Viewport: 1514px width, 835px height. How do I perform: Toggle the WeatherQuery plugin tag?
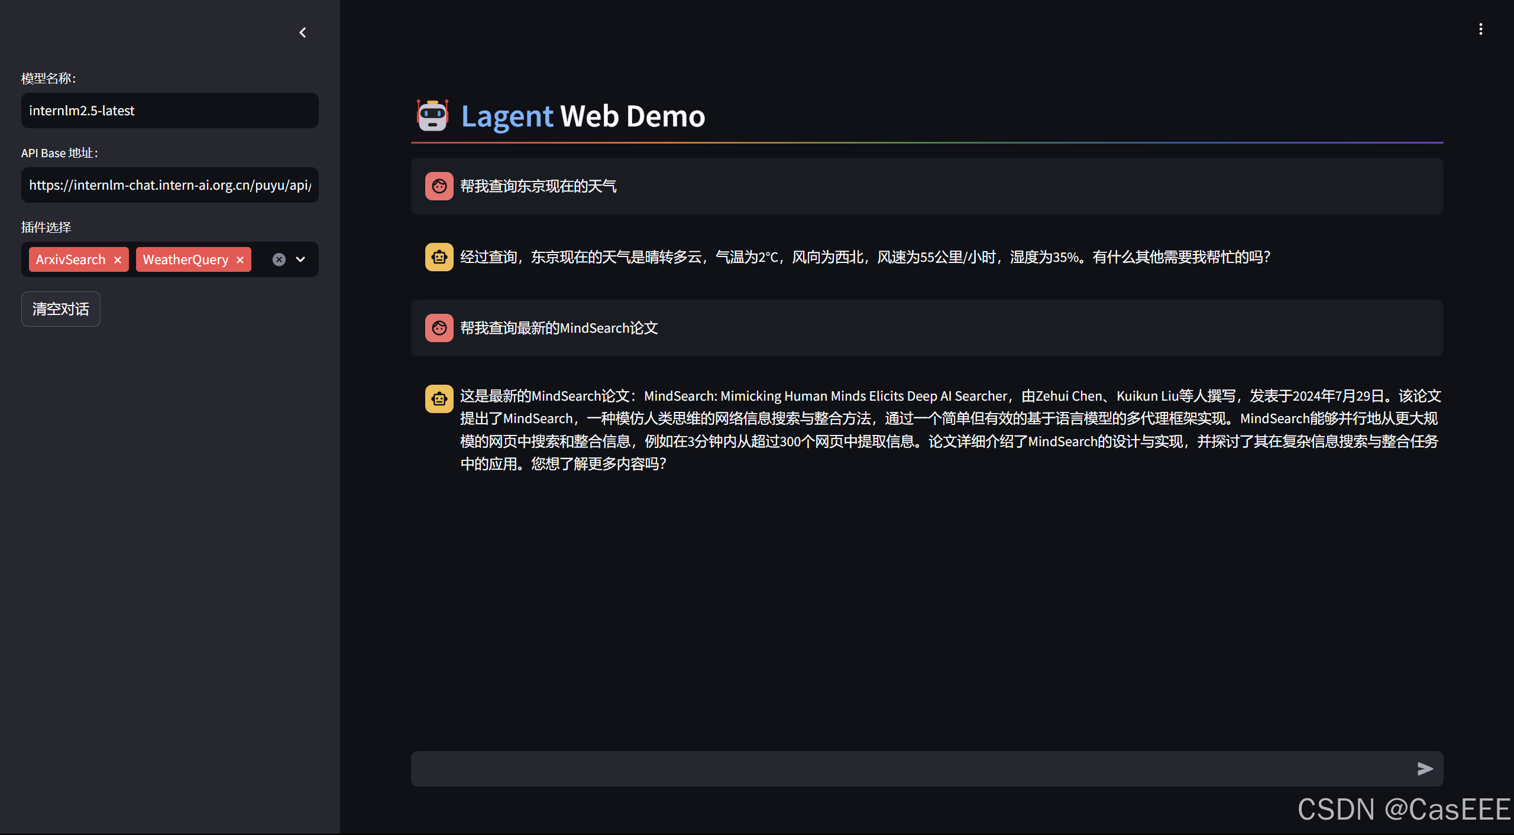(185, 259)
